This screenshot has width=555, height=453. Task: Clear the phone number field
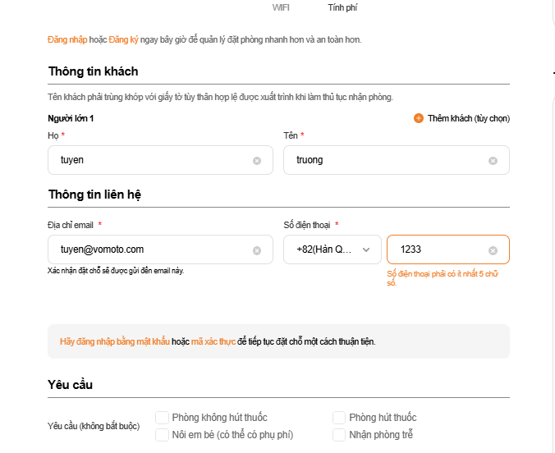(493, 250)
